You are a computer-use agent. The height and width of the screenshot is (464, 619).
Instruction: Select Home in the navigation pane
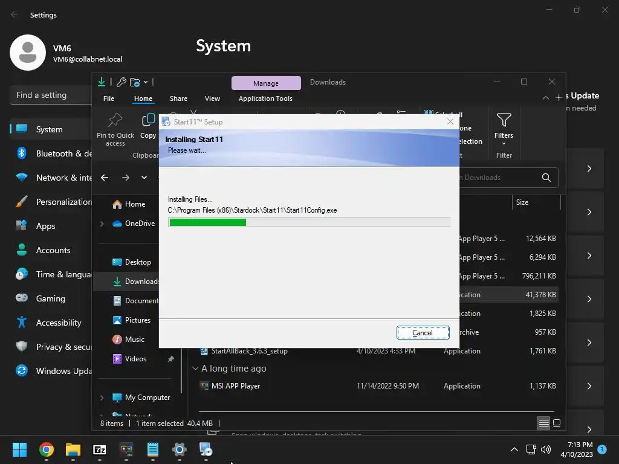pyautogui.click(x=135, y=204)
